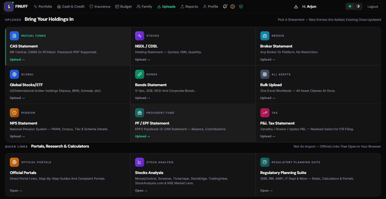This screenshot has height=199, width=386.
Task: Click the FINUFF logo icon
Action: coord(9,7)
